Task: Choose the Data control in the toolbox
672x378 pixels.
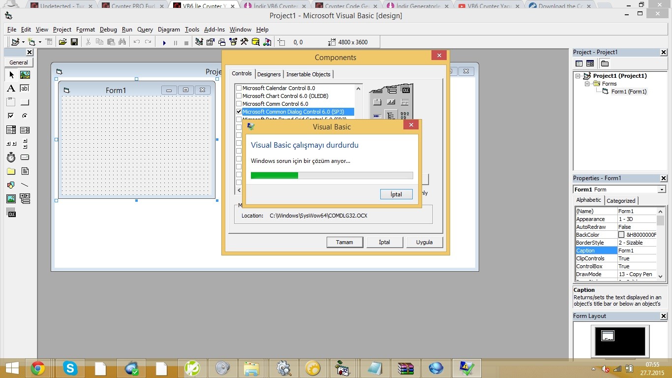Action: tap(25, 199)
